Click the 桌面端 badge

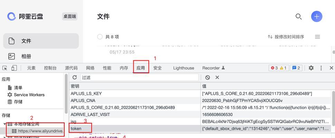pyautogui.click(x=70, y=17)
